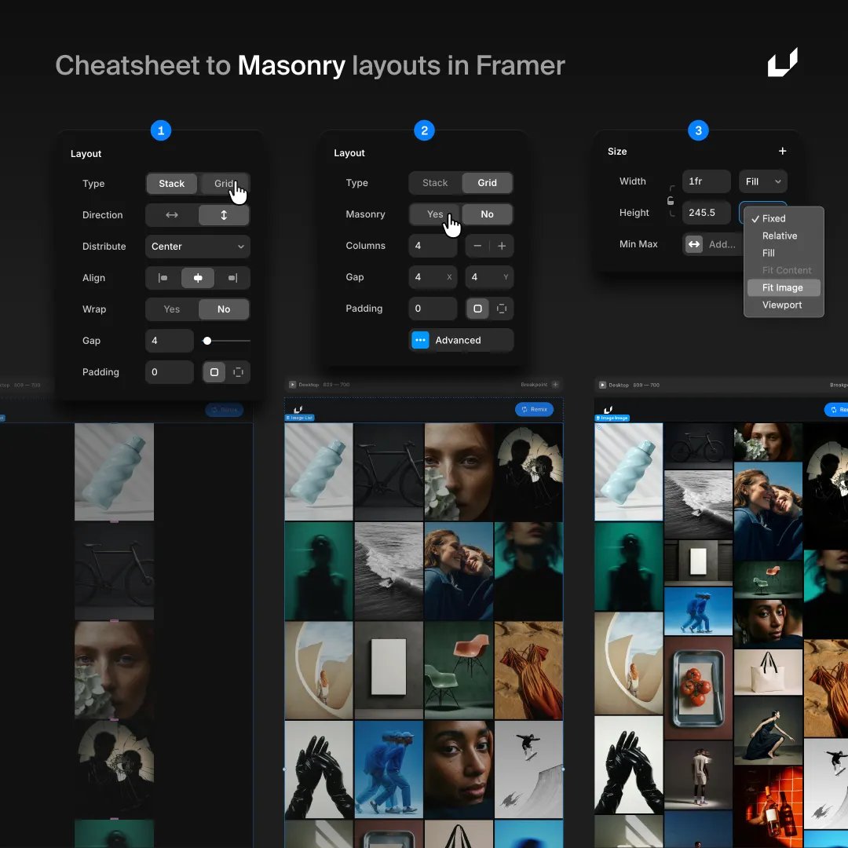Decrease columns with minus stepper
This screenshot has height=848, width=848.
477,246
